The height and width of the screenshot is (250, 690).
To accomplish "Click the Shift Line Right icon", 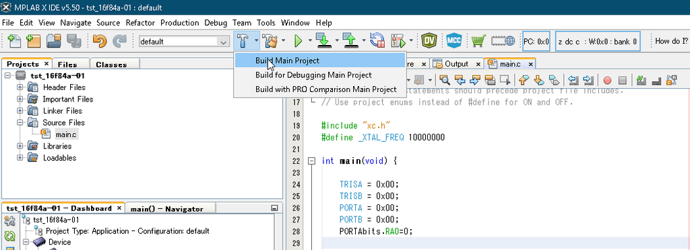I will [x=588, y=80].
